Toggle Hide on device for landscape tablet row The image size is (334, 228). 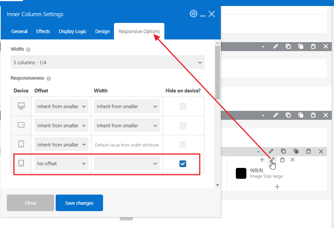pos(183,126)
